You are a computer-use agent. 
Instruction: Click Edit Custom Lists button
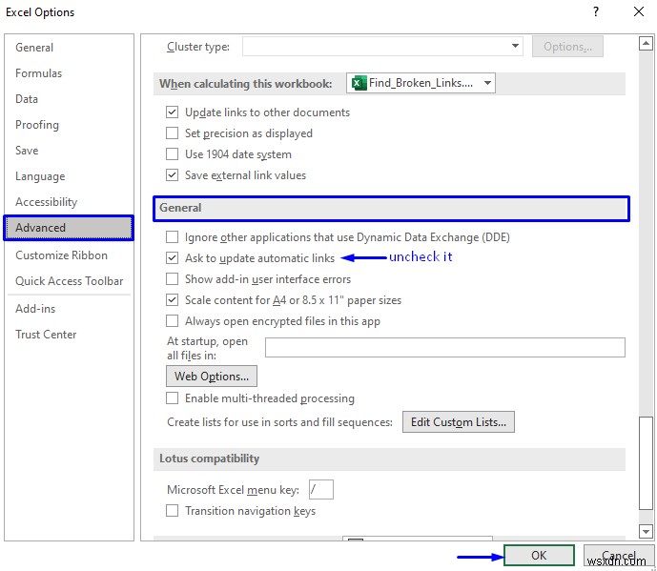coord(459,422)
